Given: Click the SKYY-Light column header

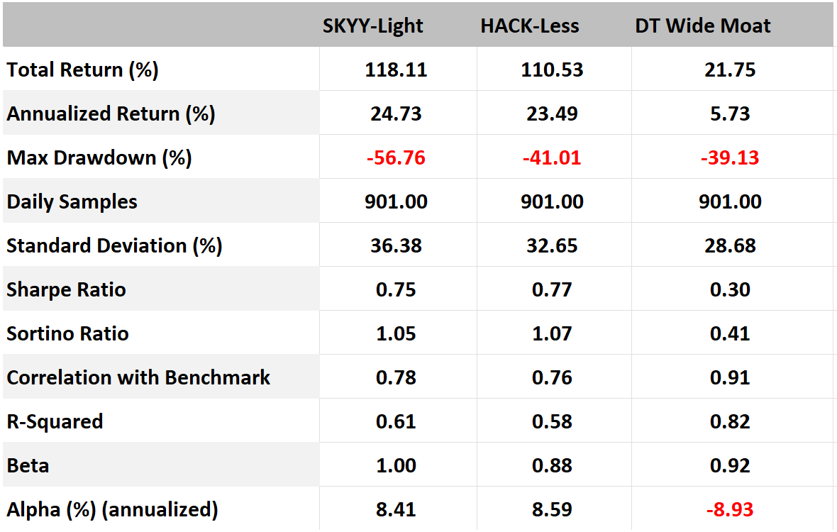Looking at the screenshot, I should 372,26.
